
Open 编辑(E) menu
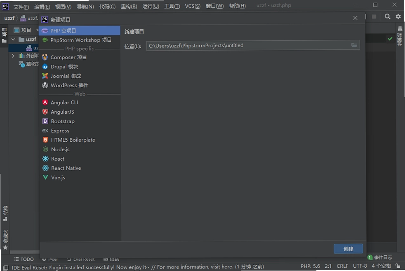(42, 7)
